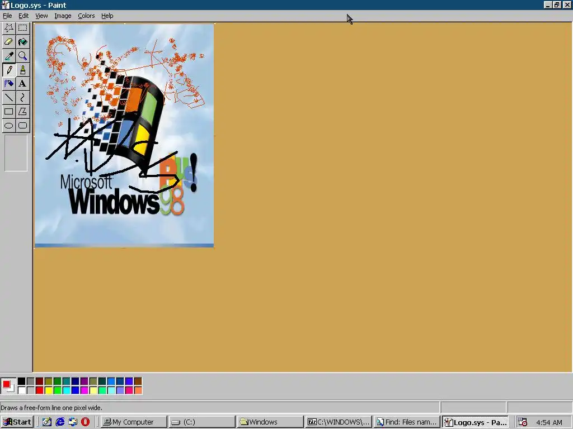Select the Rounded Rectangle tool
573x429 pixels.
(22, 126)
